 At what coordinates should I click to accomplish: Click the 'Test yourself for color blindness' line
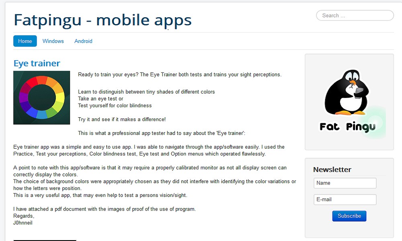click(x=115, y=105)
